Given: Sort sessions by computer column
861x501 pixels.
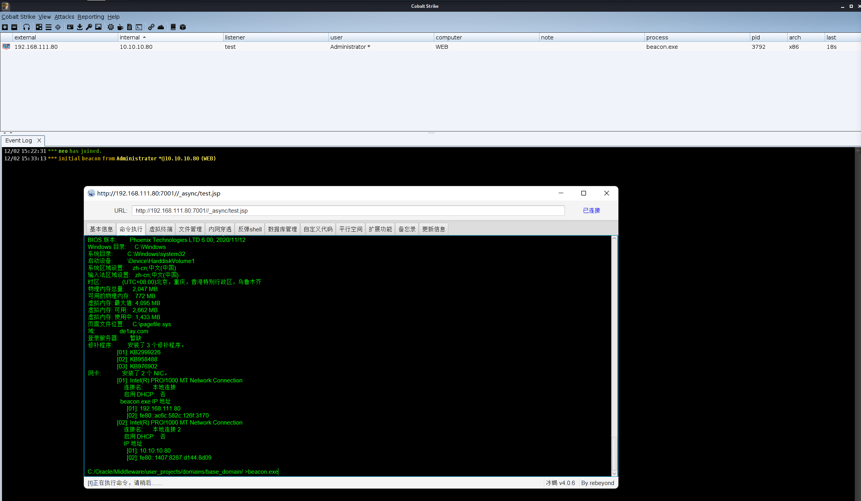Looking at the screenshot, I should click(486, 37).
